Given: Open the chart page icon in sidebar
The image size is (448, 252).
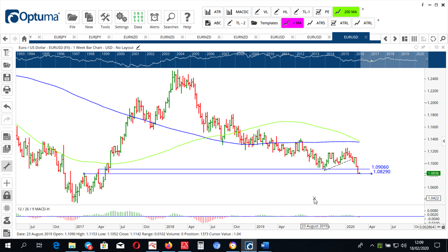Looking at the screenshot, I should [x=7, y=137].
